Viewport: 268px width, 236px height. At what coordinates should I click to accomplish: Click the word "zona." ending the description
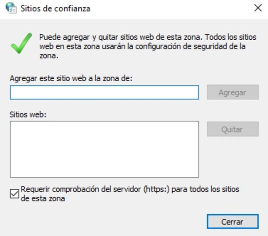click(48, 56)
